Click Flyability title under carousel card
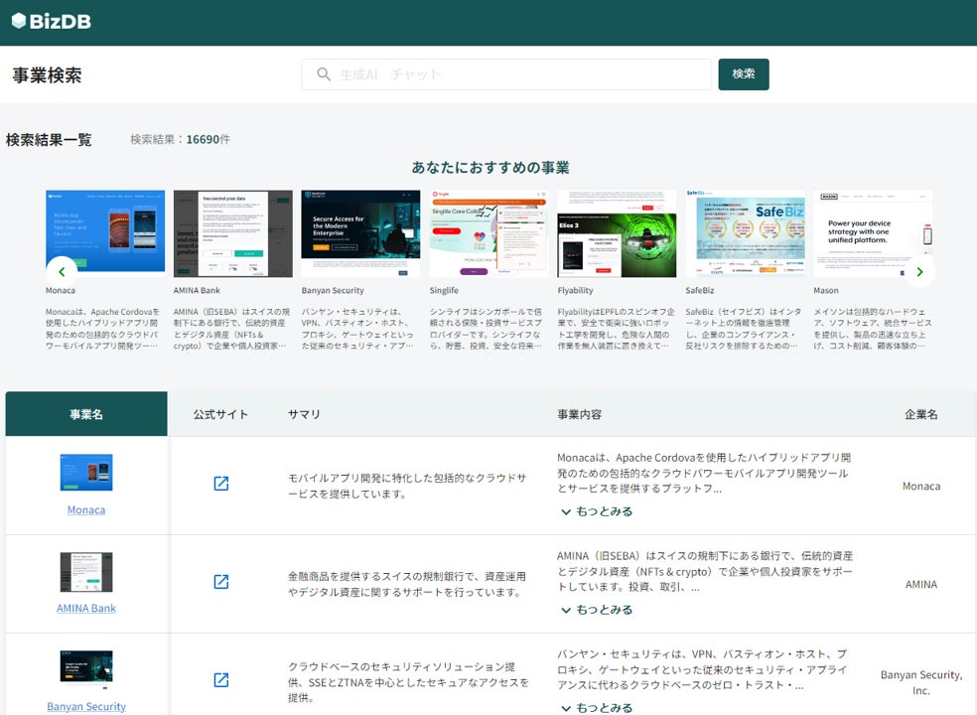 [x=575, y=291]
